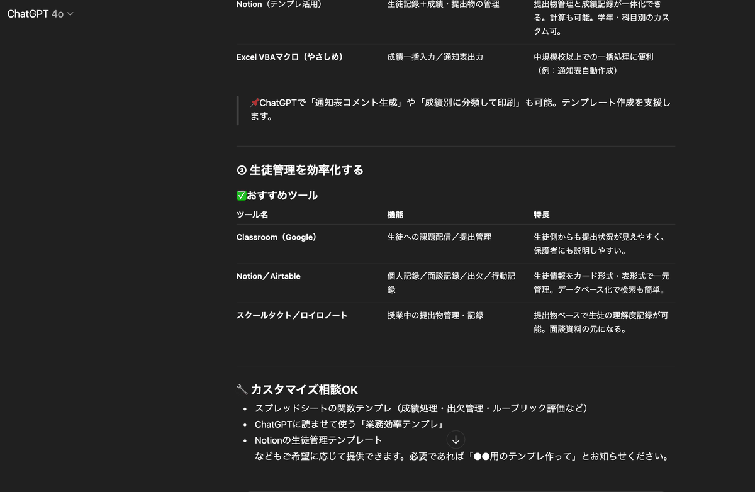Click the Notion／Airtable row label

(268, 276)
